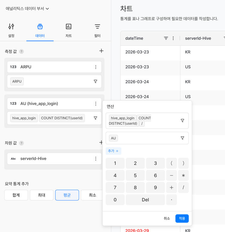Click filter funnel icon in ARPU row
This screenshot has width=225, height=232.
(95, 81)
